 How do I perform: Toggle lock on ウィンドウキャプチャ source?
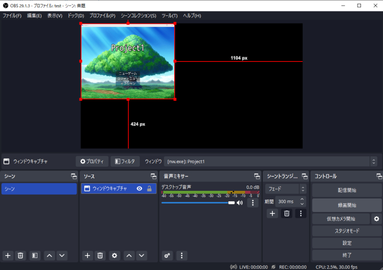149,189
